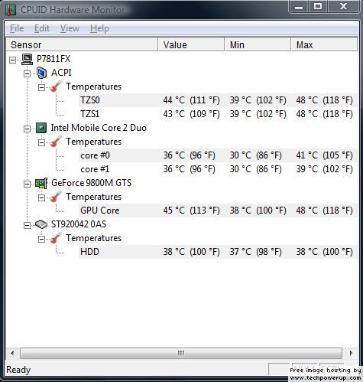
Task: Click the ACPI monitor icon
Action: [x=41, y=73]
